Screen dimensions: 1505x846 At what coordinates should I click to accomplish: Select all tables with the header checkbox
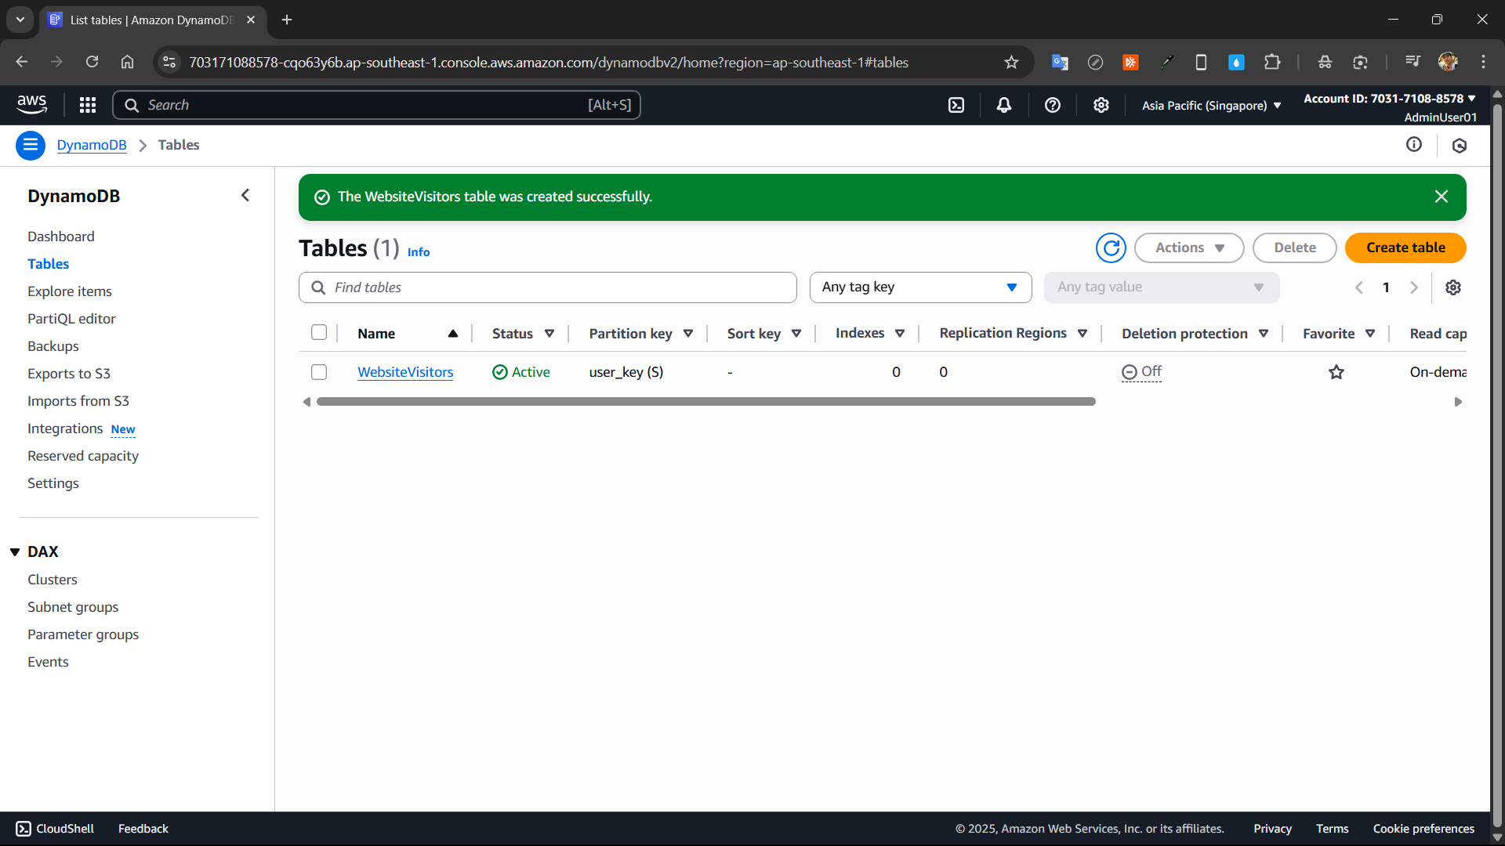point(319,332)
